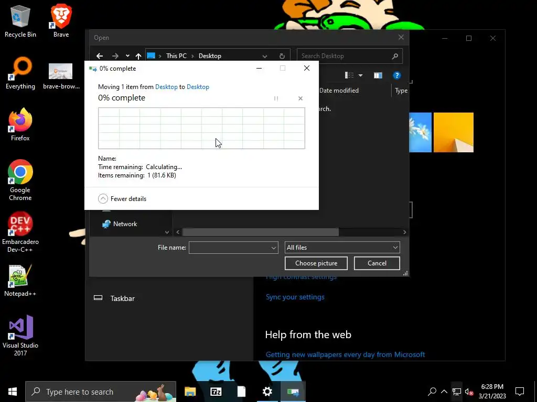Click the horizontal scrollbar left arrow
Image resolution: width=537 pixels, height=402 pixels.
[178, 232]
